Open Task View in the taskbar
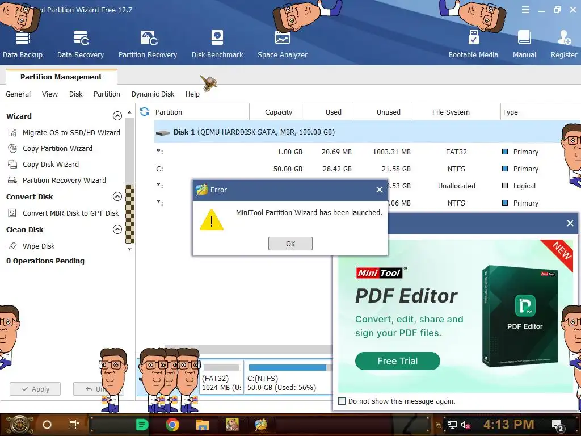This screenshot has height=436, width=581. [74, 425]
